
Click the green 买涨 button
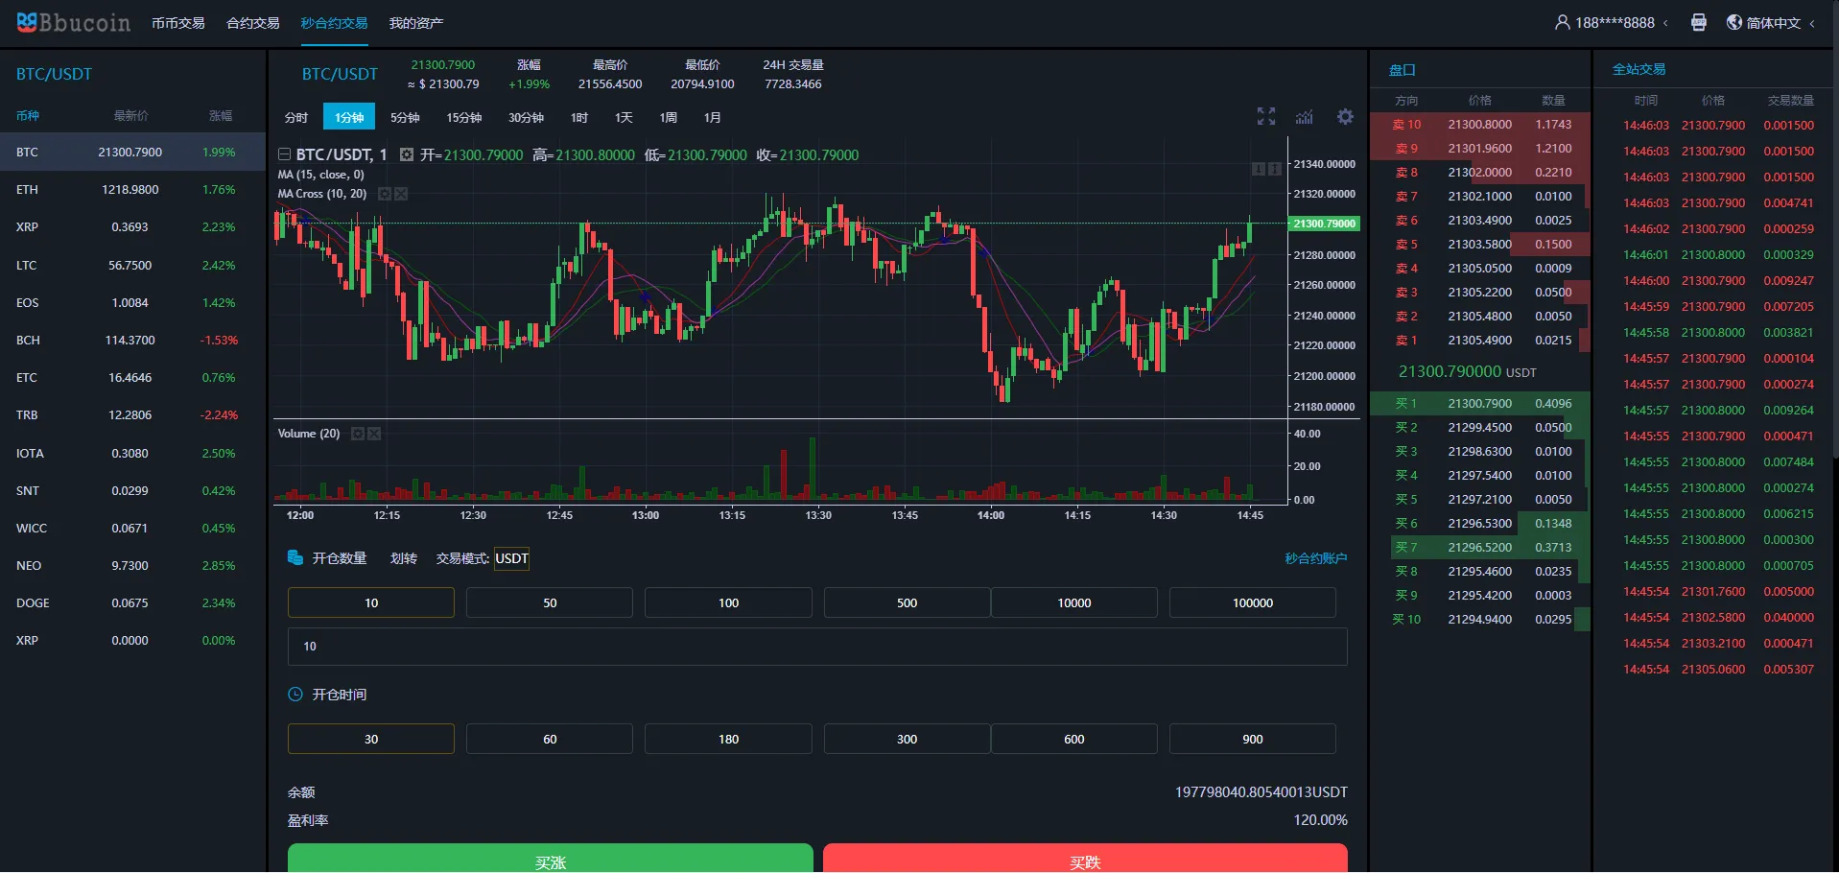click(550, 859)
